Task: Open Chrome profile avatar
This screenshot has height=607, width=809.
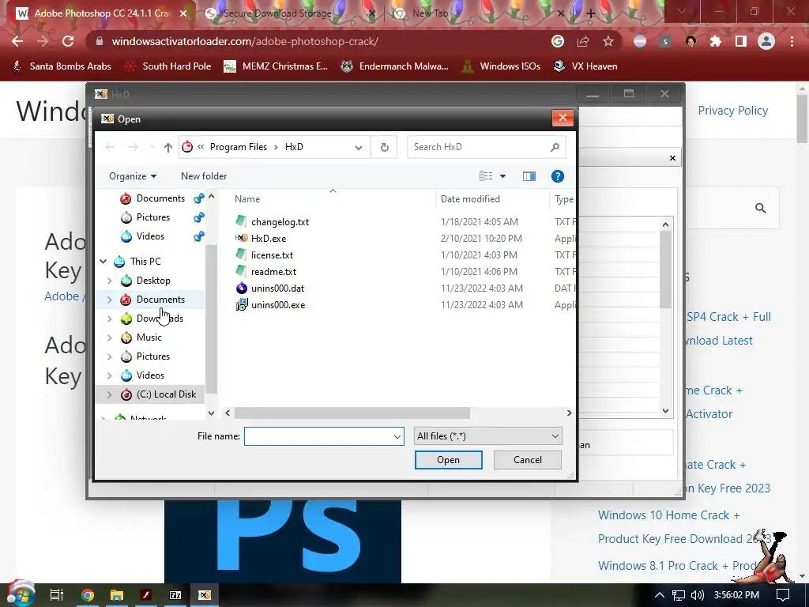Action: tap(766, 41)
